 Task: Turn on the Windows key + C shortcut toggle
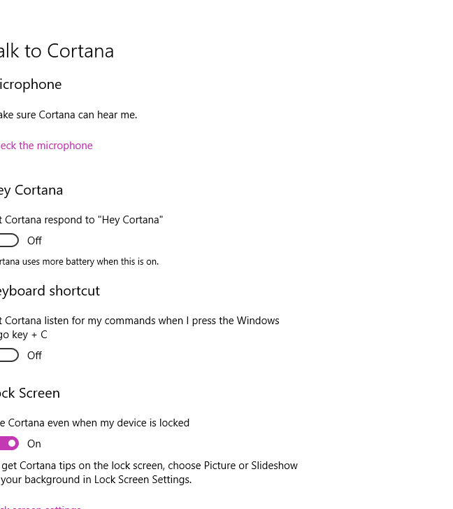pyautogui.click(x=9, y=355)
